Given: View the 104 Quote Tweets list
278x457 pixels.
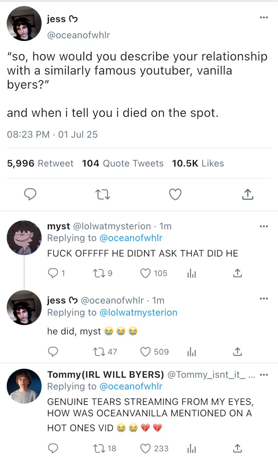Looking at the screenshot, I should coord(123,164).
